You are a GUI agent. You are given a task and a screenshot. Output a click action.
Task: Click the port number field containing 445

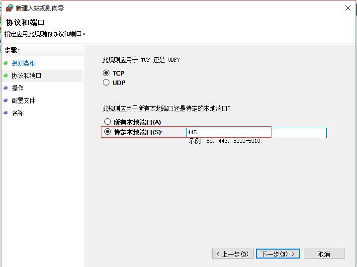pyautogui.click(x=257, y=133)
